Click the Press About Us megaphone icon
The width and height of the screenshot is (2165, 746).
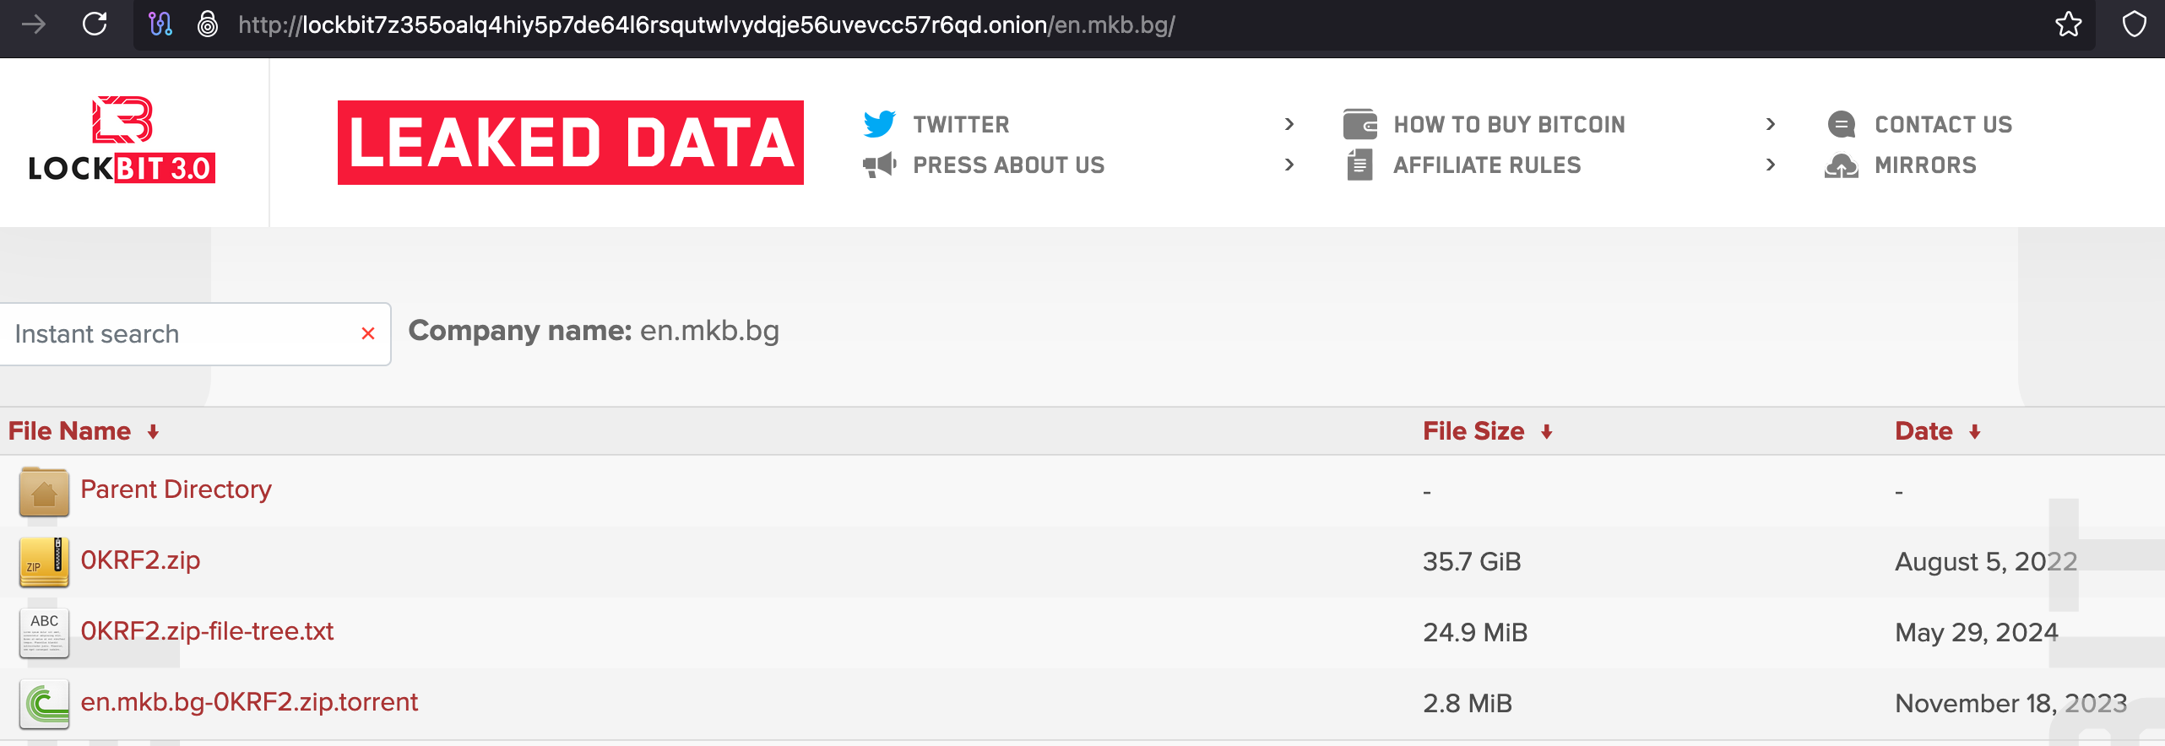click(x=880, y=165)
